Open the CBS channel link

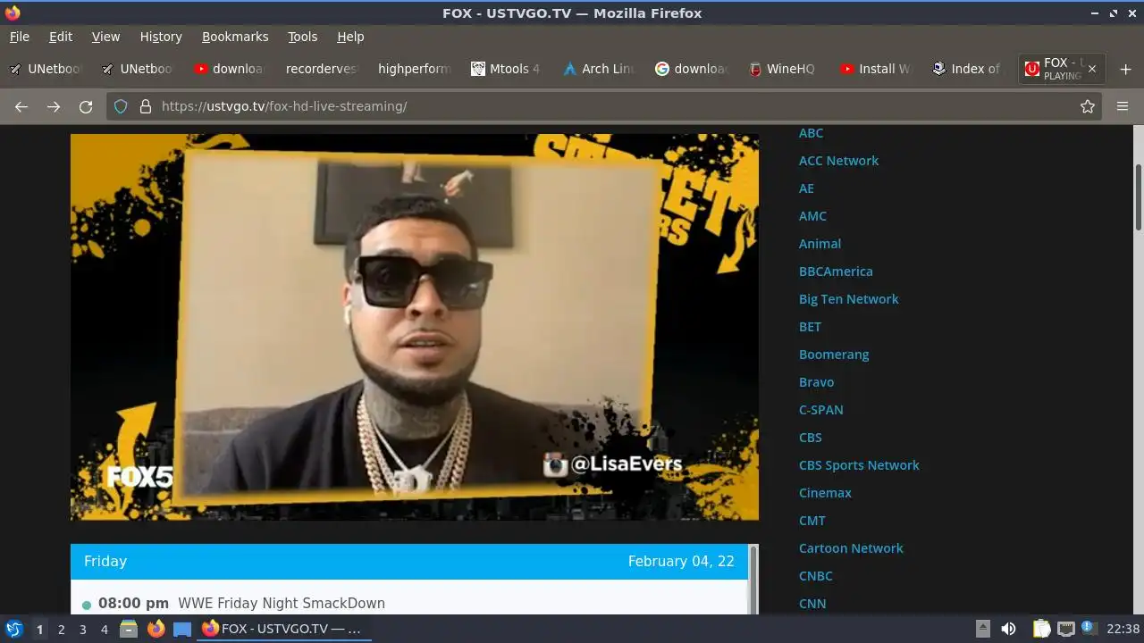click(810, 438)
